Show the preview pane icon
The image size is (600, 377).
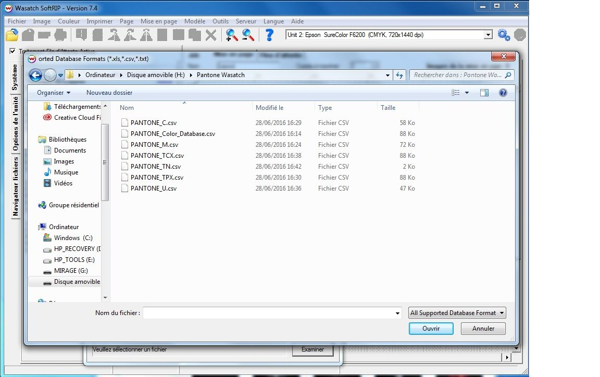tap(484, 93)
